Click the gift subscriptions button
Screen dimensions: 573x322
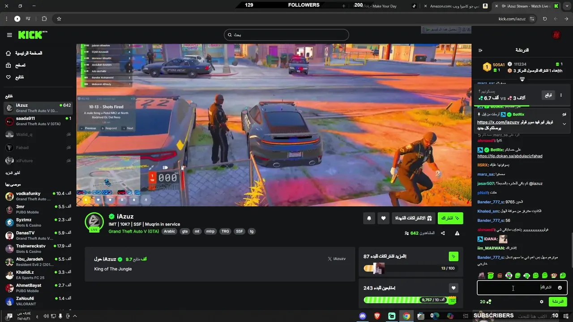413,218
